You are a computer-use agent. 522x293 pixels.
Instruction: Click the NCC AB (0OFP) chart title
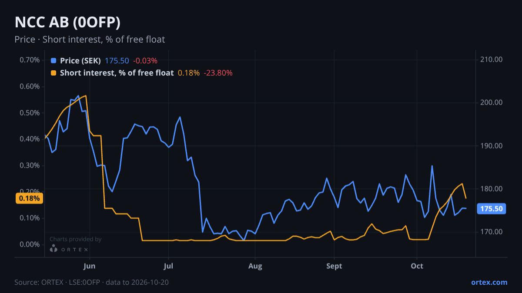67,22
